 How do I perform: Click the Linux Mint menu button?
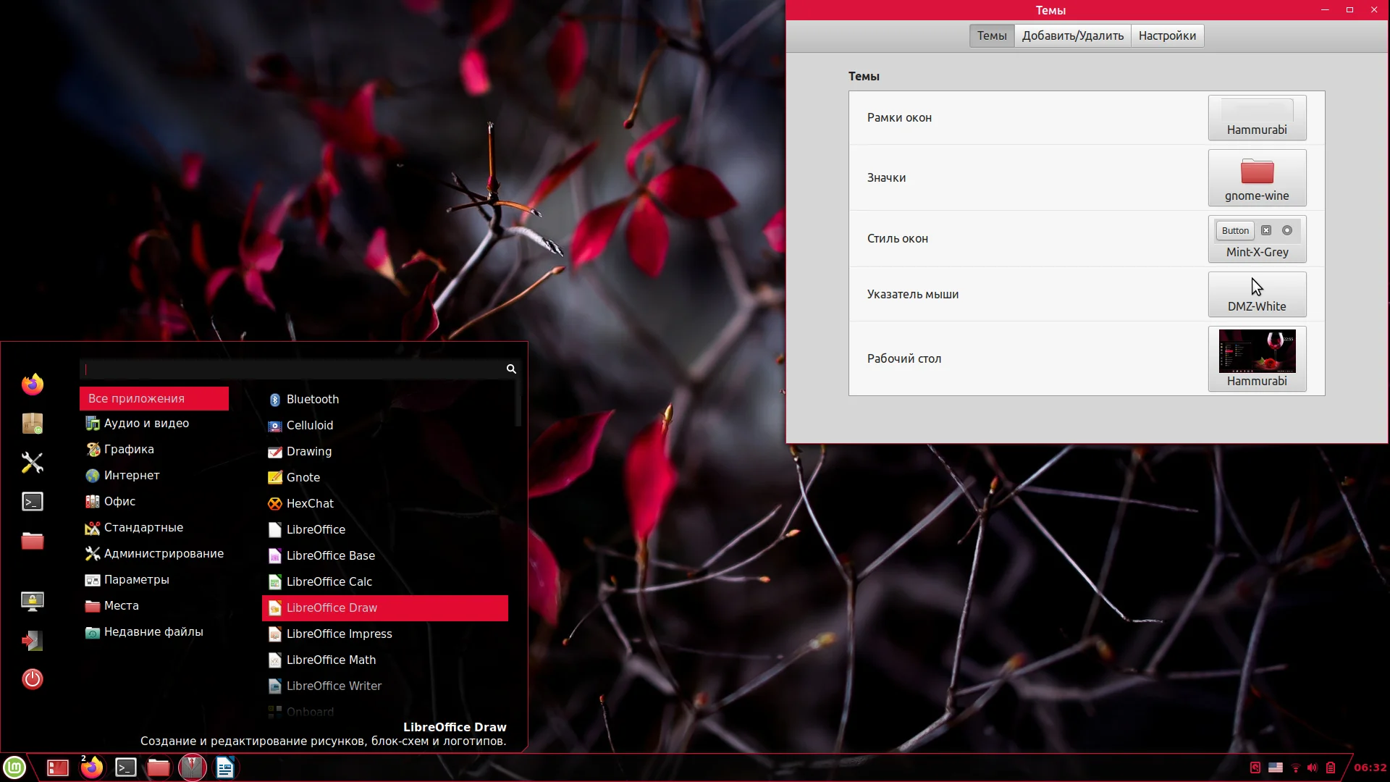coord(14,768)
